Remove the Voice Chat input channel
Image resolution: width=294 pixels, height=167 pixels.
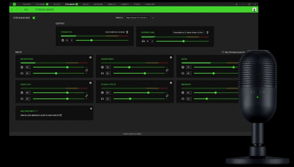(90, 83)
